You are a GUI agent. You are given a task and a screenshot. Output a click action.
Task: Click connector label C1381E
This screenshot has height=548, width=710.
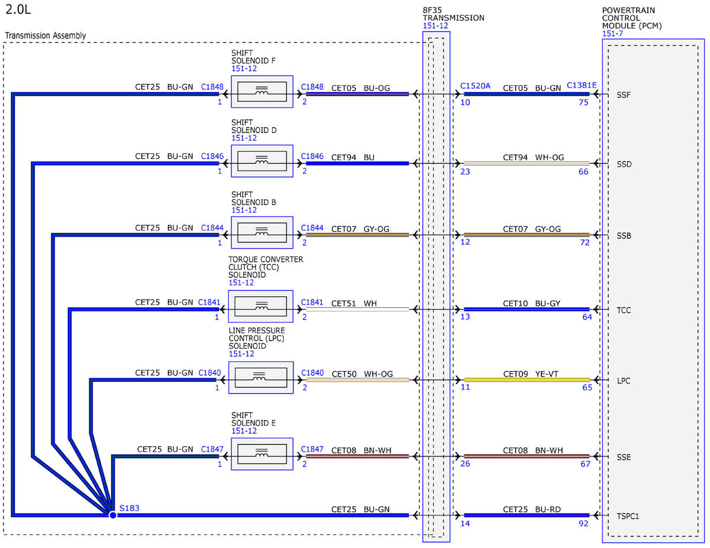click(x=582, y=86)
